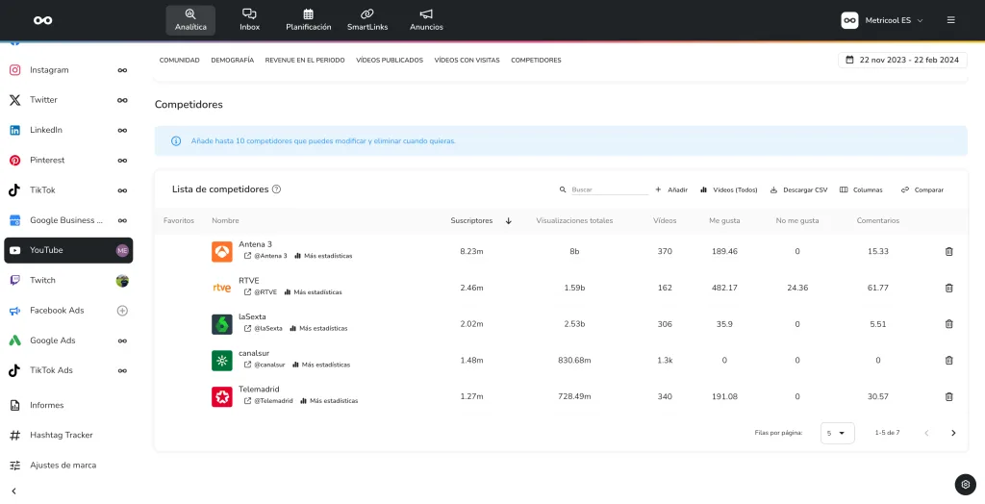Jump to the Demografía tab
This screenshot has width=985, height=504.
pos(233,61)
